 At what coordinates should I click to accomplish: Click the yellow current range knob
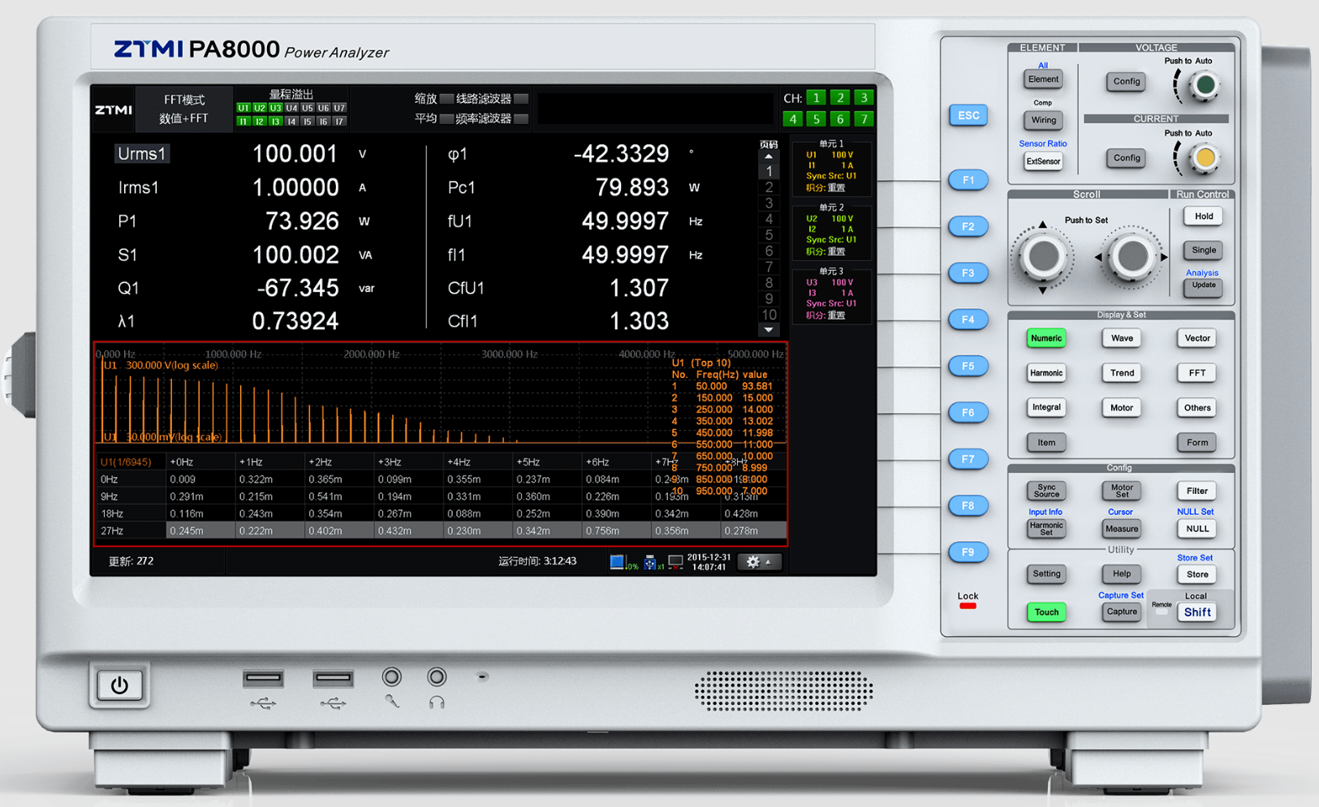[x=1205, y=158]
